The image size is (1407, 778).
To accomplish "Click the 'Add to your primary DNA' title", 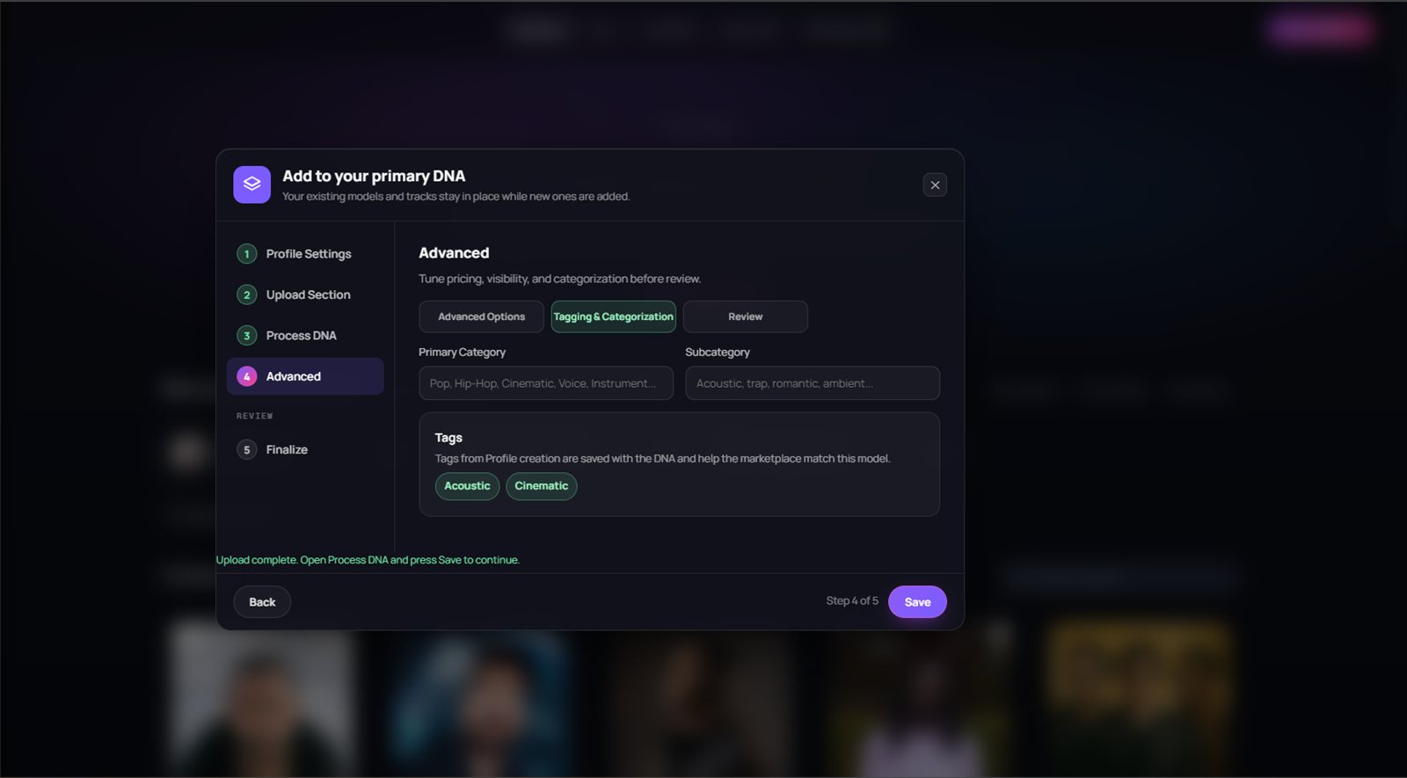I will (x=374, y=177).
